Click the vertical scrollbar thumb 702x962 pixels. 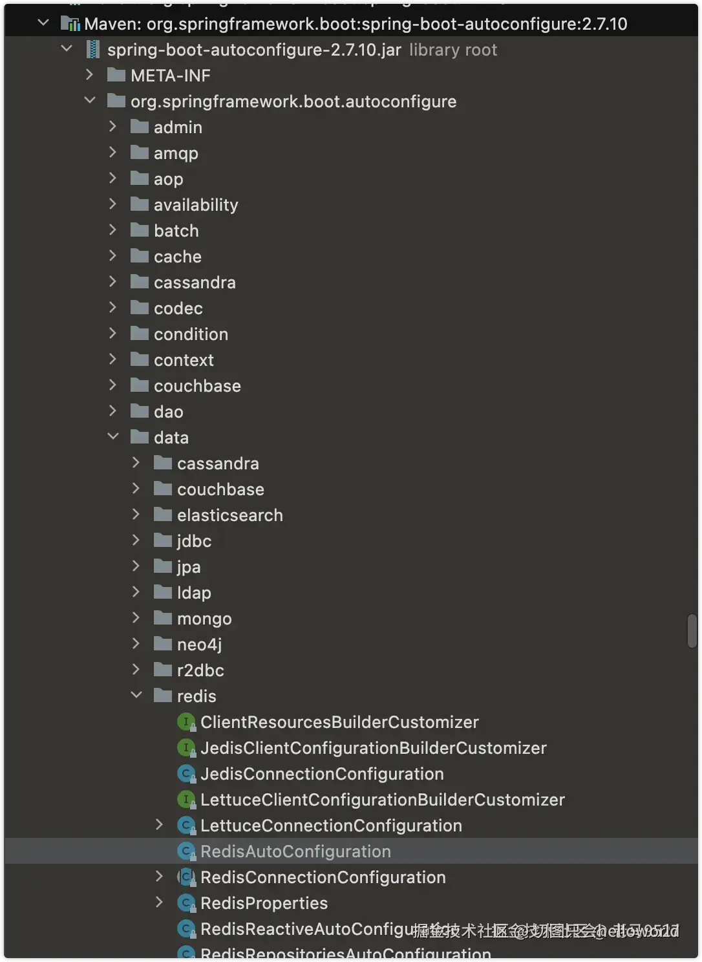pos(692,631)
